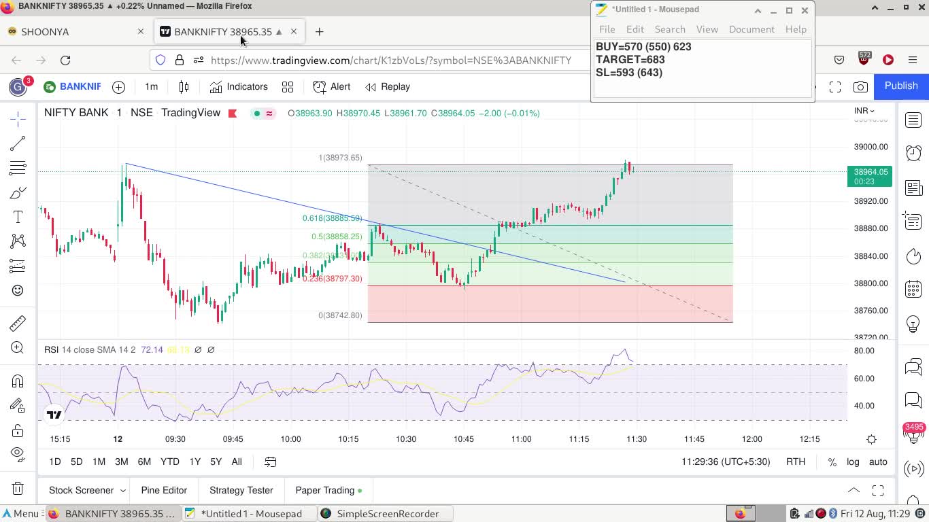Open the Search menu in Mousepad
Image resolution: width=929 pixels, height=522 pixels.
click(x=670, y=29)
